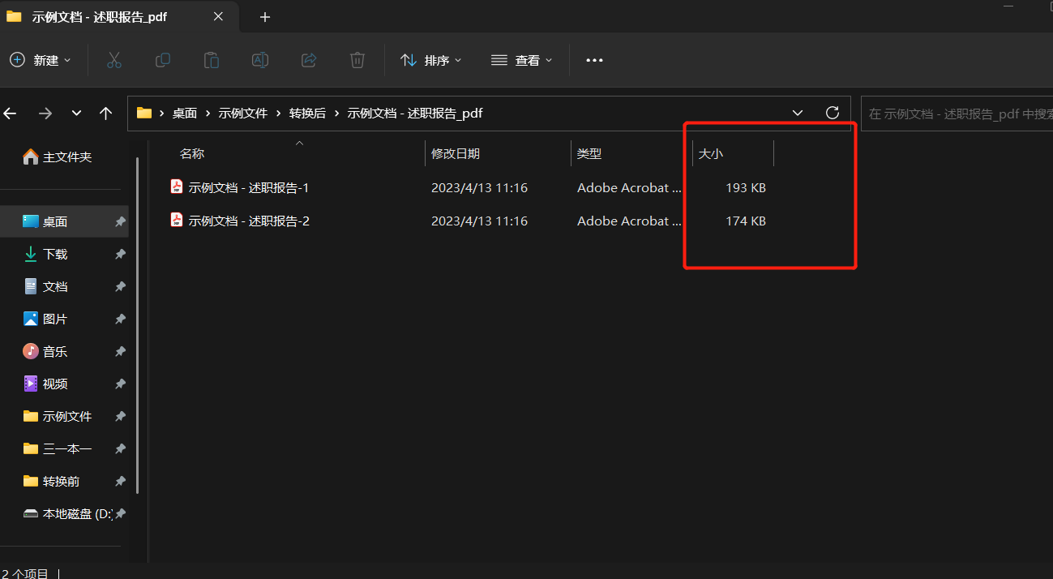The image size is (1053, 579).
Task: Click the Copy icon in the toolbar
Action: tap(162, 60)
